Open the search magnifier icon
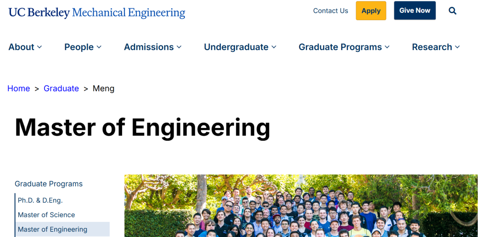492x237 pixels. pyautogui.click(x=452, y=10)
